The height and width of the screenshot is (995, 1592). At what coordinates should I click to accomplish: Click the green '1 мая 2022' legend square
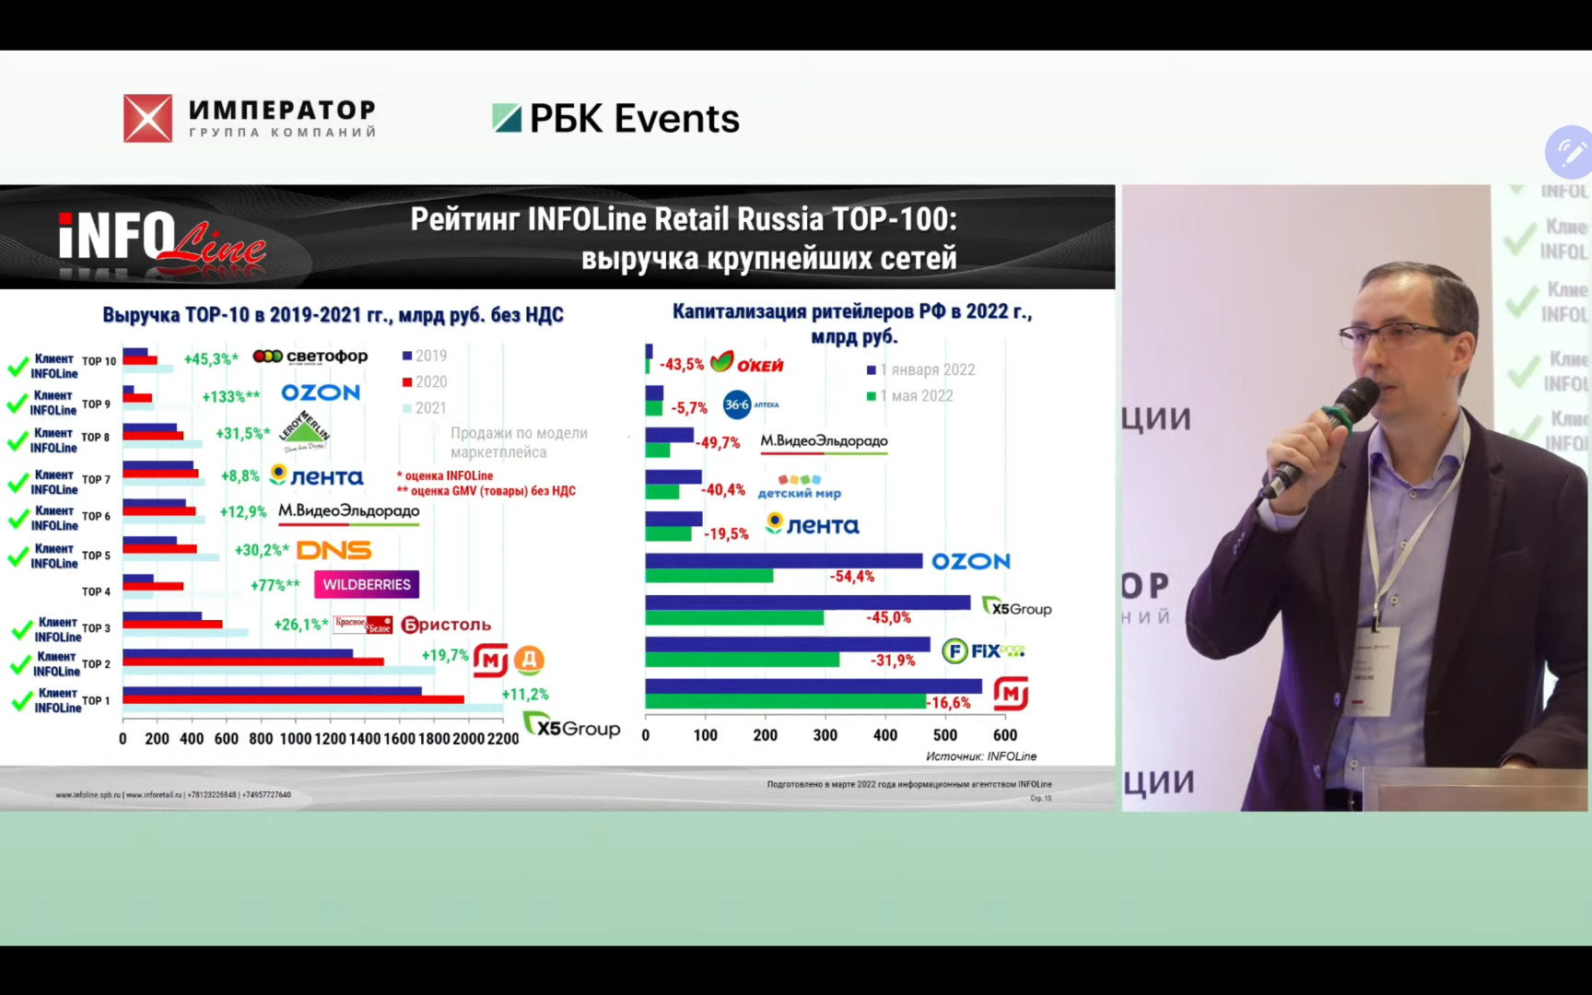pyautogui.click(x=872, y=396)
